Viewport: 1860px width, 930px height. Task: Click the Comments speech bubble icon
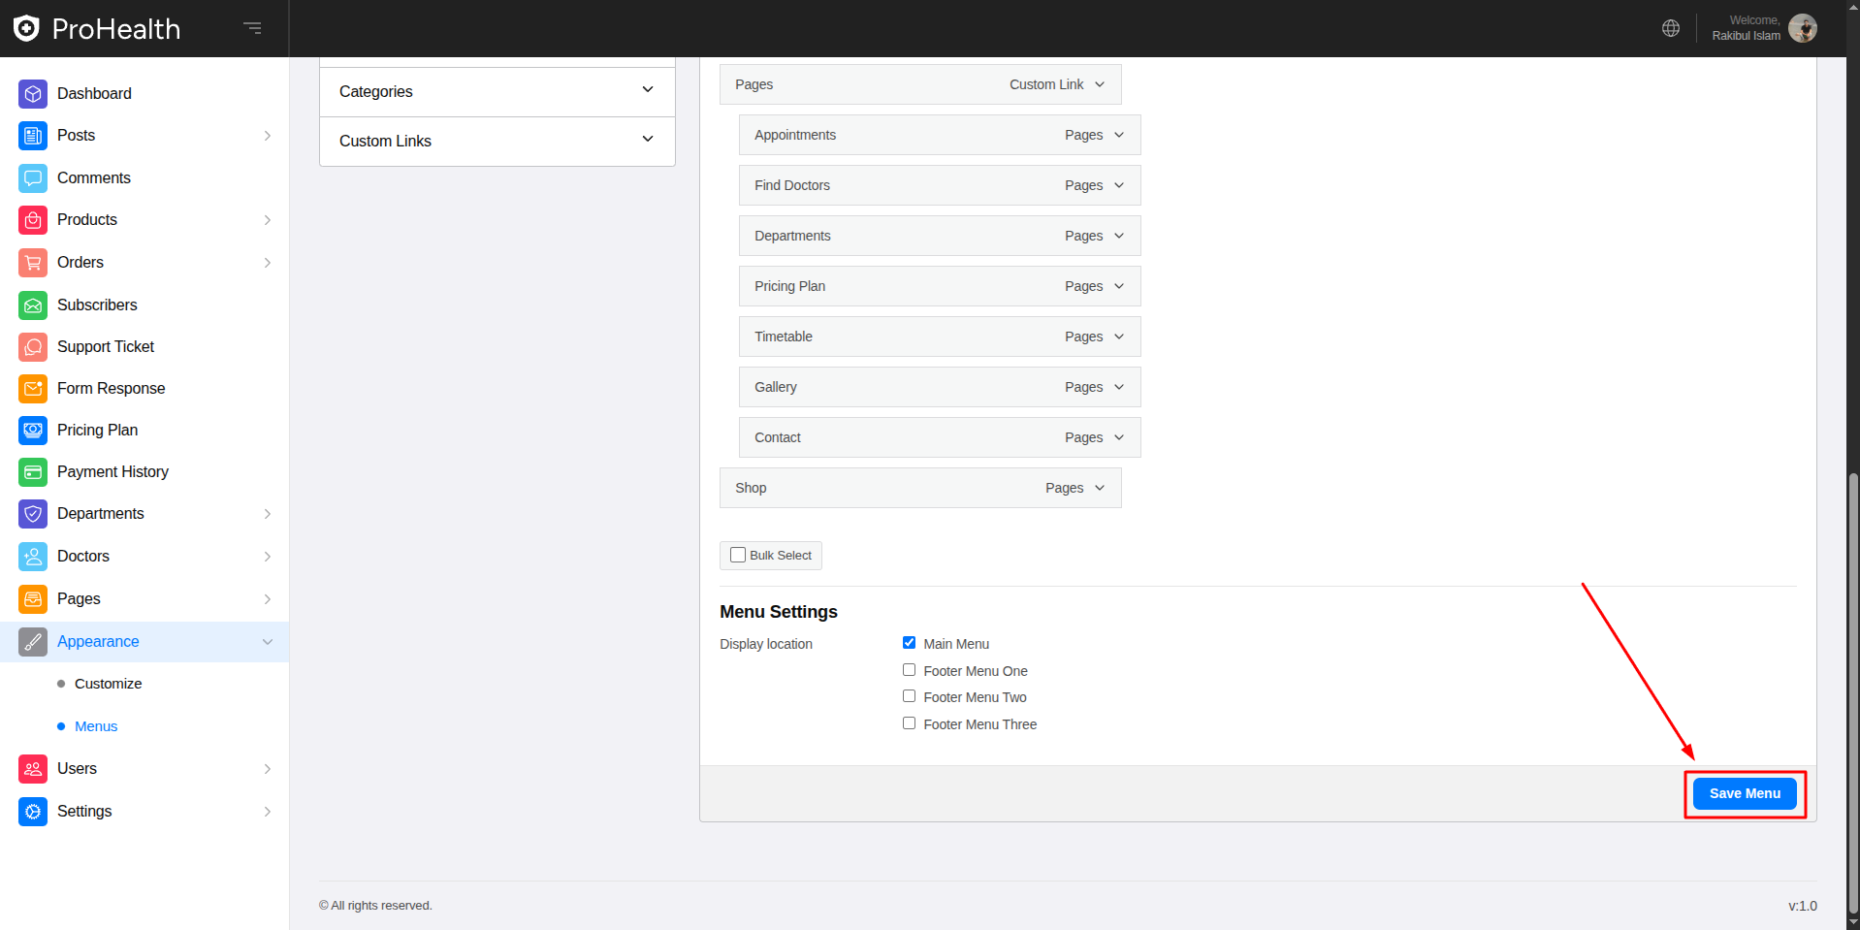point(33,178)
